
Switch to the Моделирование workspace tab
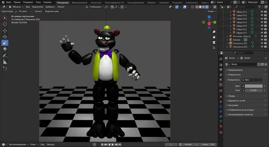coord(80,3)
